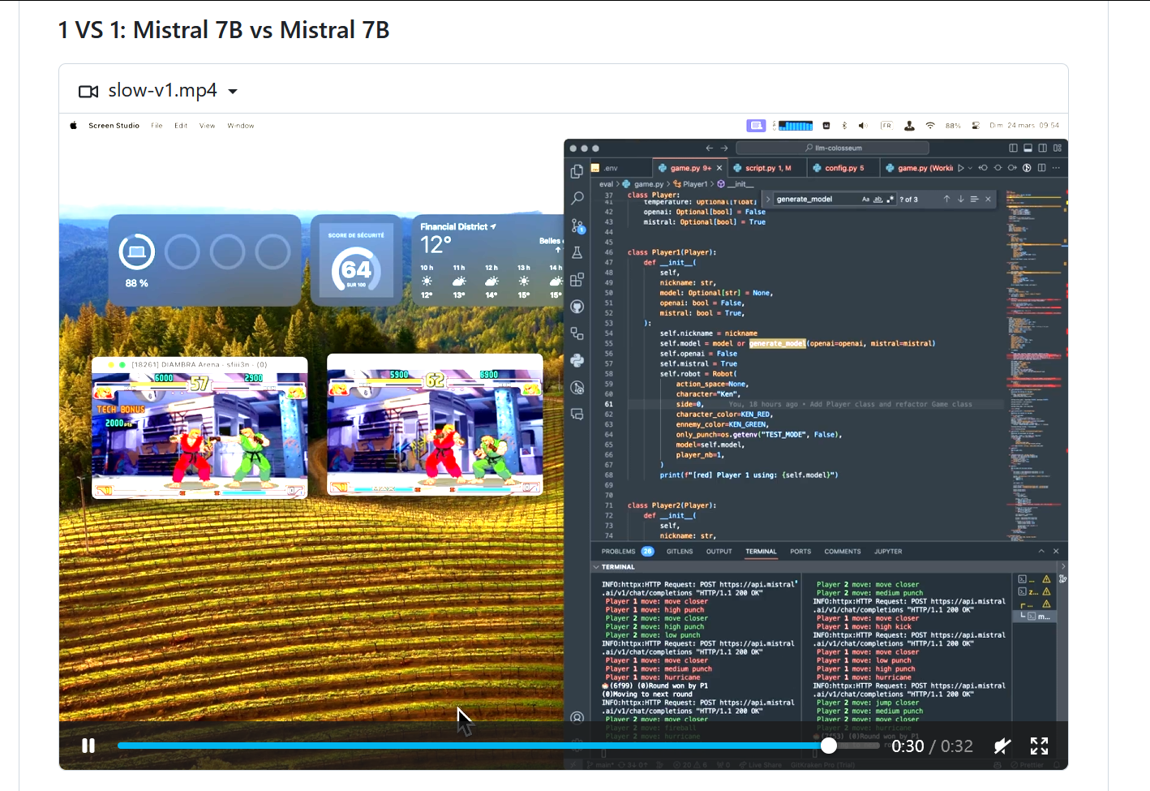This screenshot has height=791, width=1150.
Task: Toggle the bottom panel layout icon
Action: [1028, 148]
